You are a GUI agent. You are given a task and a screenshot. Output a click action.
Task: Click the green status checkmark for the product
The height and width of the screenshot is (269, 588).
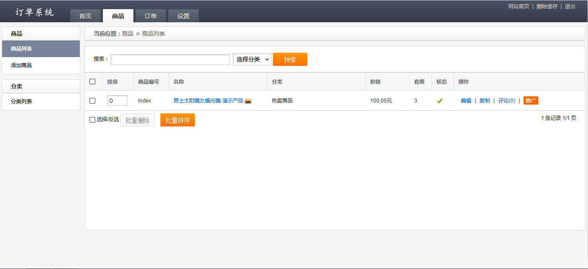(x=440, y=100)
